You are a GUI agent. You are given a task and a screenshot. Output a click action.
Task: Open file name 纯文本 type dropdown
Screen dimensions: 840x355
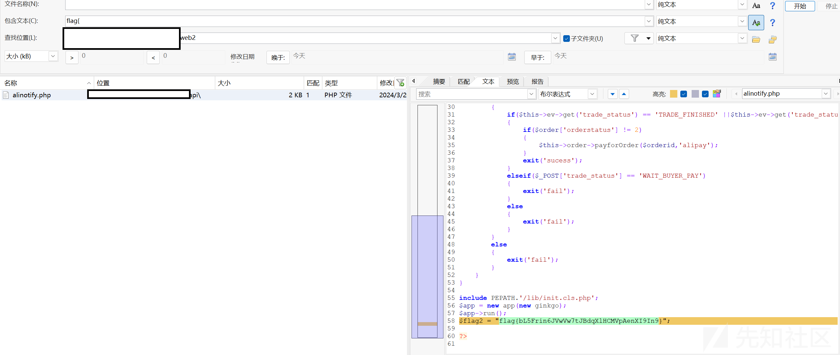(742, 5)
